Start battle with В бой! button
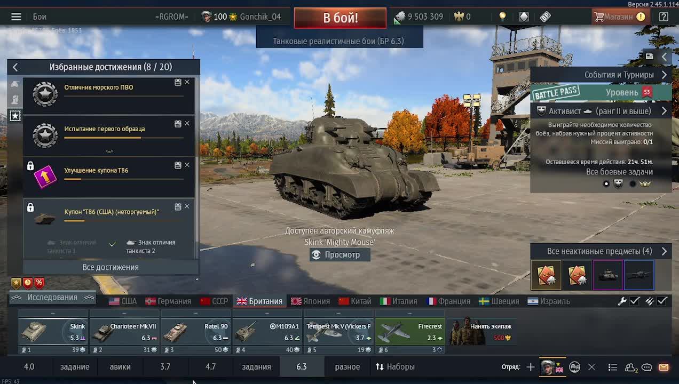This screenshot has width=679, height=384. [x=340, y=18]
